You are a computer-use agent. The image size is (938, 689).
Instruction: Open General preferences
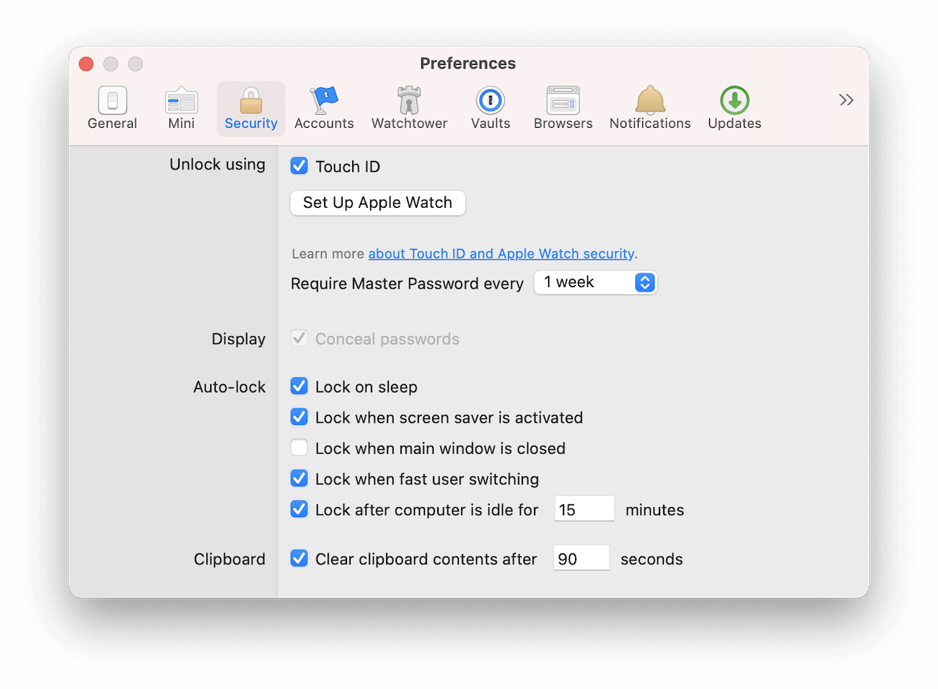point(112,108)
